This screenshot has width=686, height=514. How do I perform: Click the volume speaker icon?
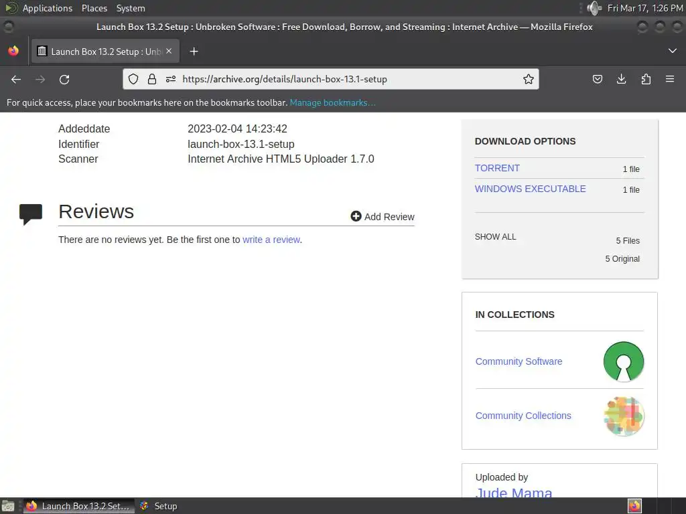coord(594,8)
